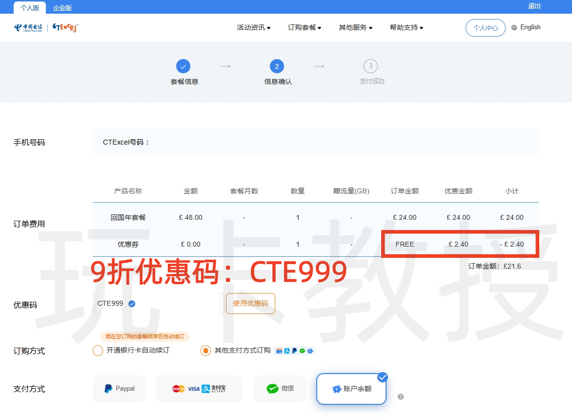Image resolution: width=572 pixels, height=419 pixels.
Task: Click the China Telecom logo
Action: pos(28,28)
